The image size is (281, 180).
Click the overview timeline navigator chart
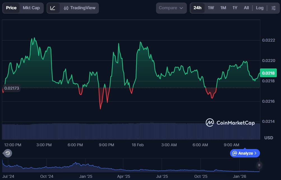click(130, 167)
